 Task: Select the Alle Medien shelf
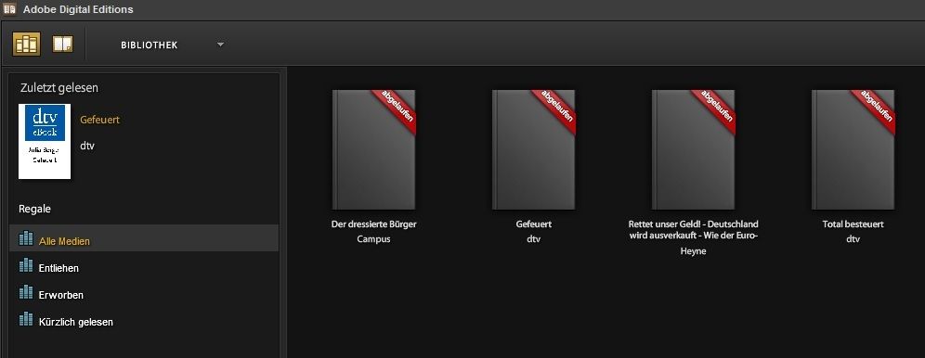pyautogui.click(x=144, y=237)
